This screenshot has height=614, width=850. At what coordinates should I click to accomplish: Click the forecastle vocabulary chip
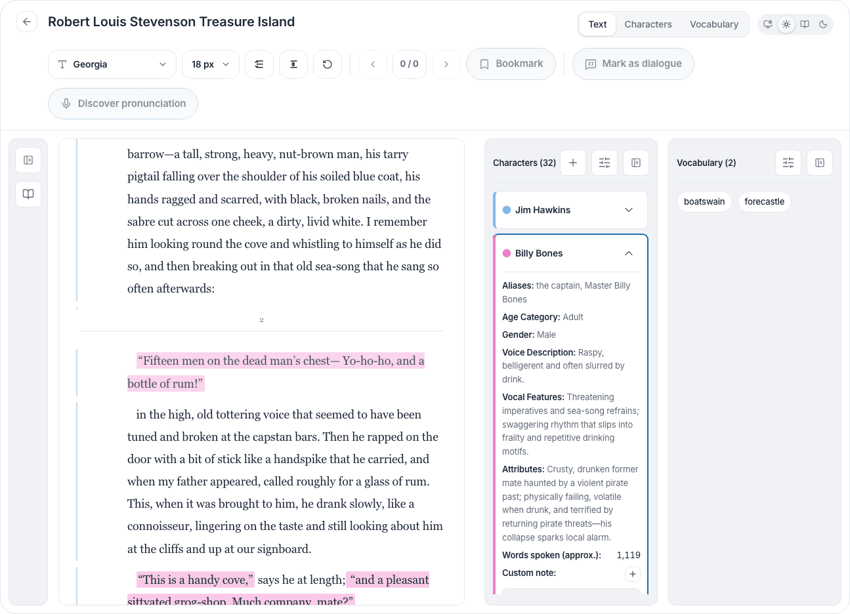[x=765, y=201]
